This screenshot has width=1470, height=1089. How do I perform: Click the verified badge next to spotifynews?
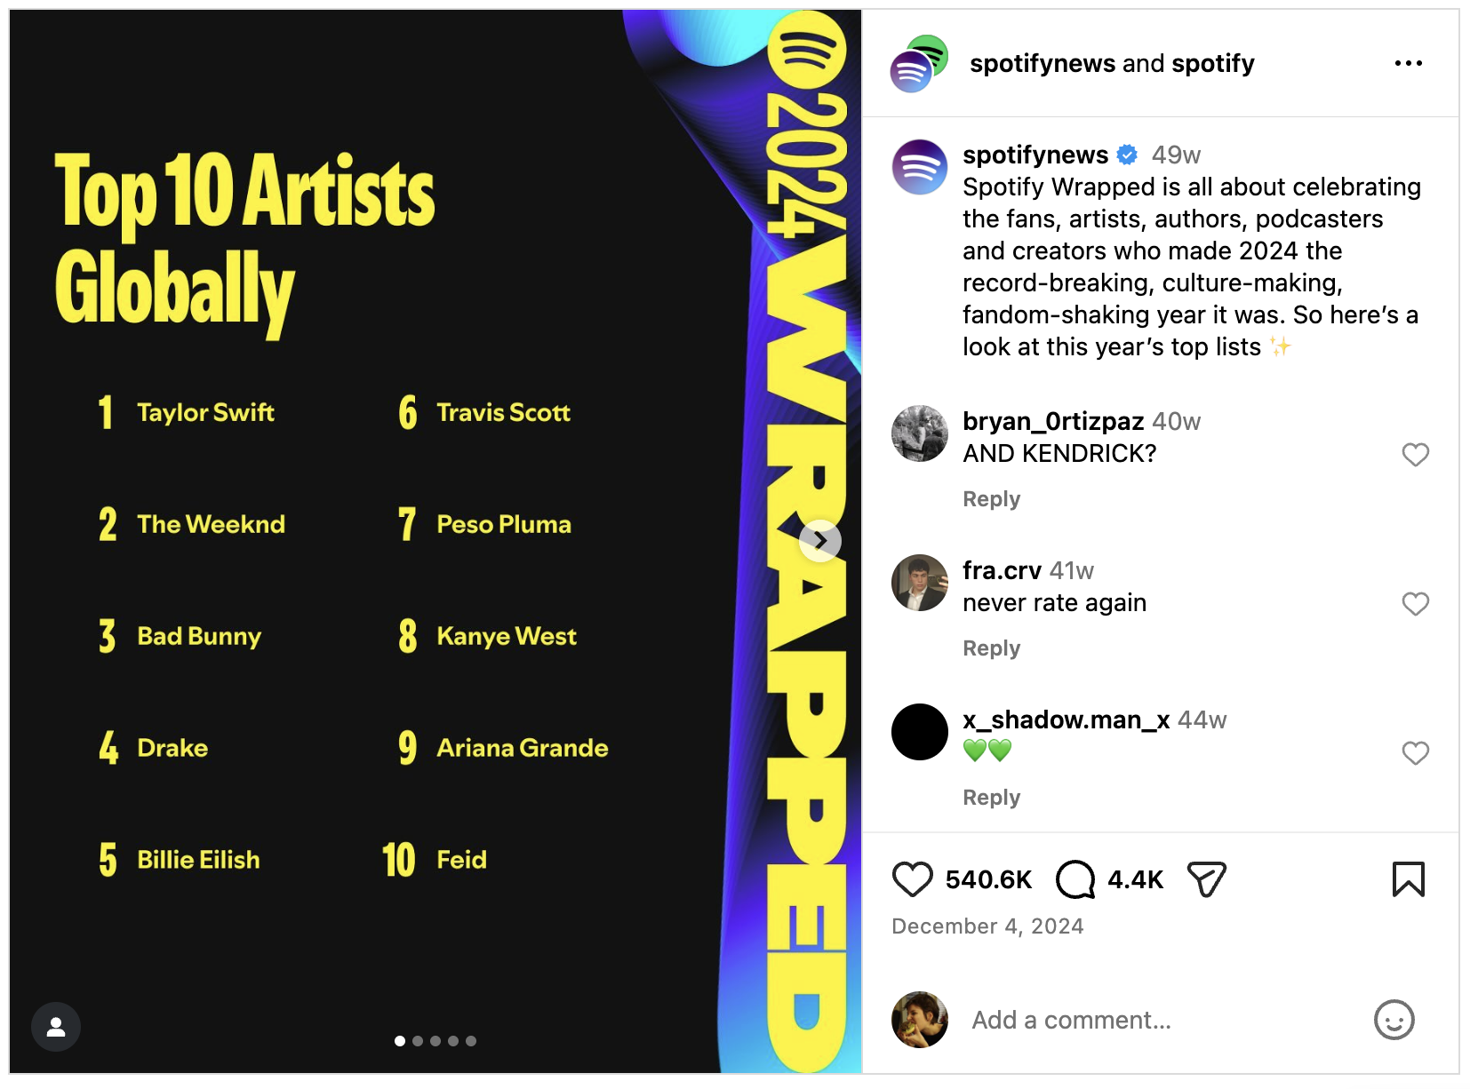pos(1128,155)
